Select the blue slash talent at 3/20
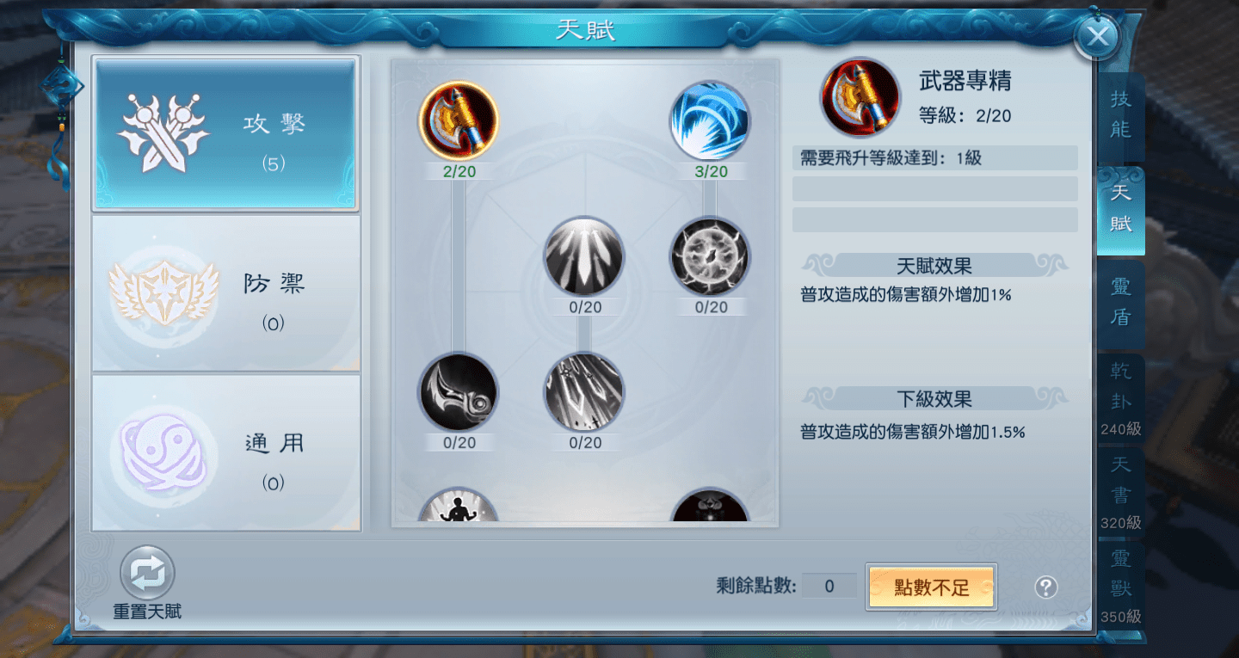 click(710, 120)
